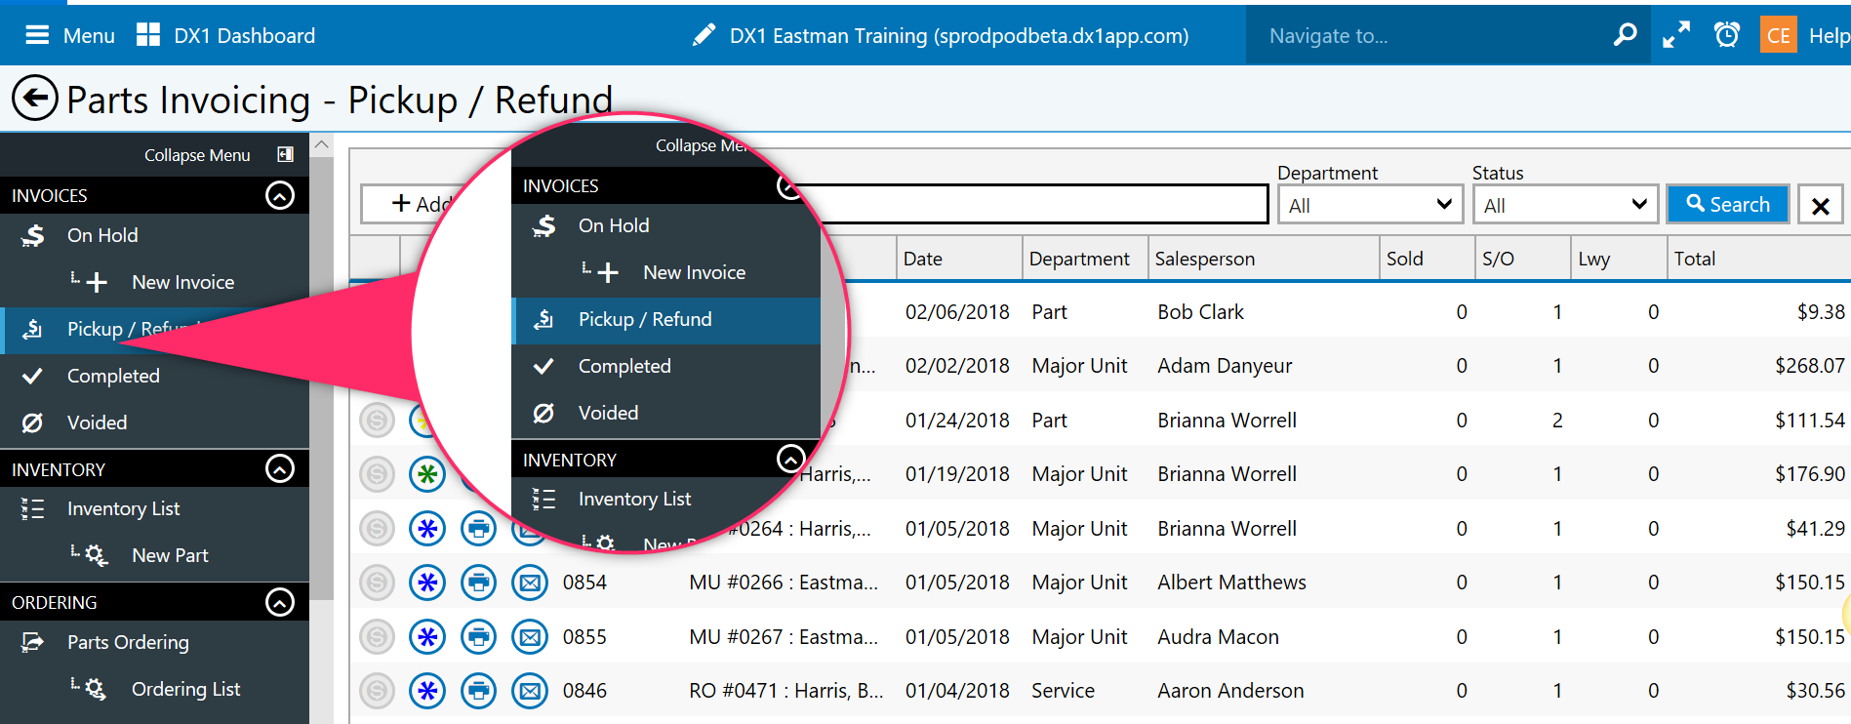Click the print icon in row 0846
Screen dimensions: 1851x724
click(x=478, y=691)
